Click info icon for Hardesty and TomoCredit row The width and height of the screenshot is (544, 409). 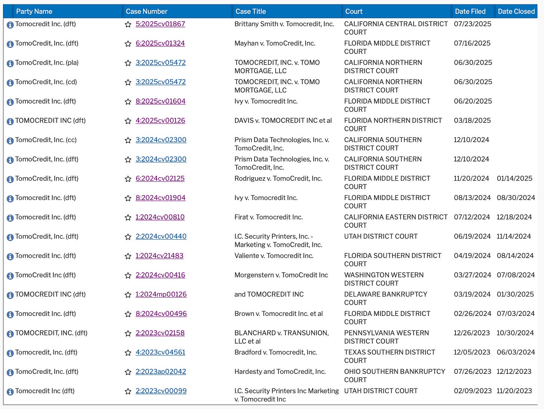pos(10,373)
